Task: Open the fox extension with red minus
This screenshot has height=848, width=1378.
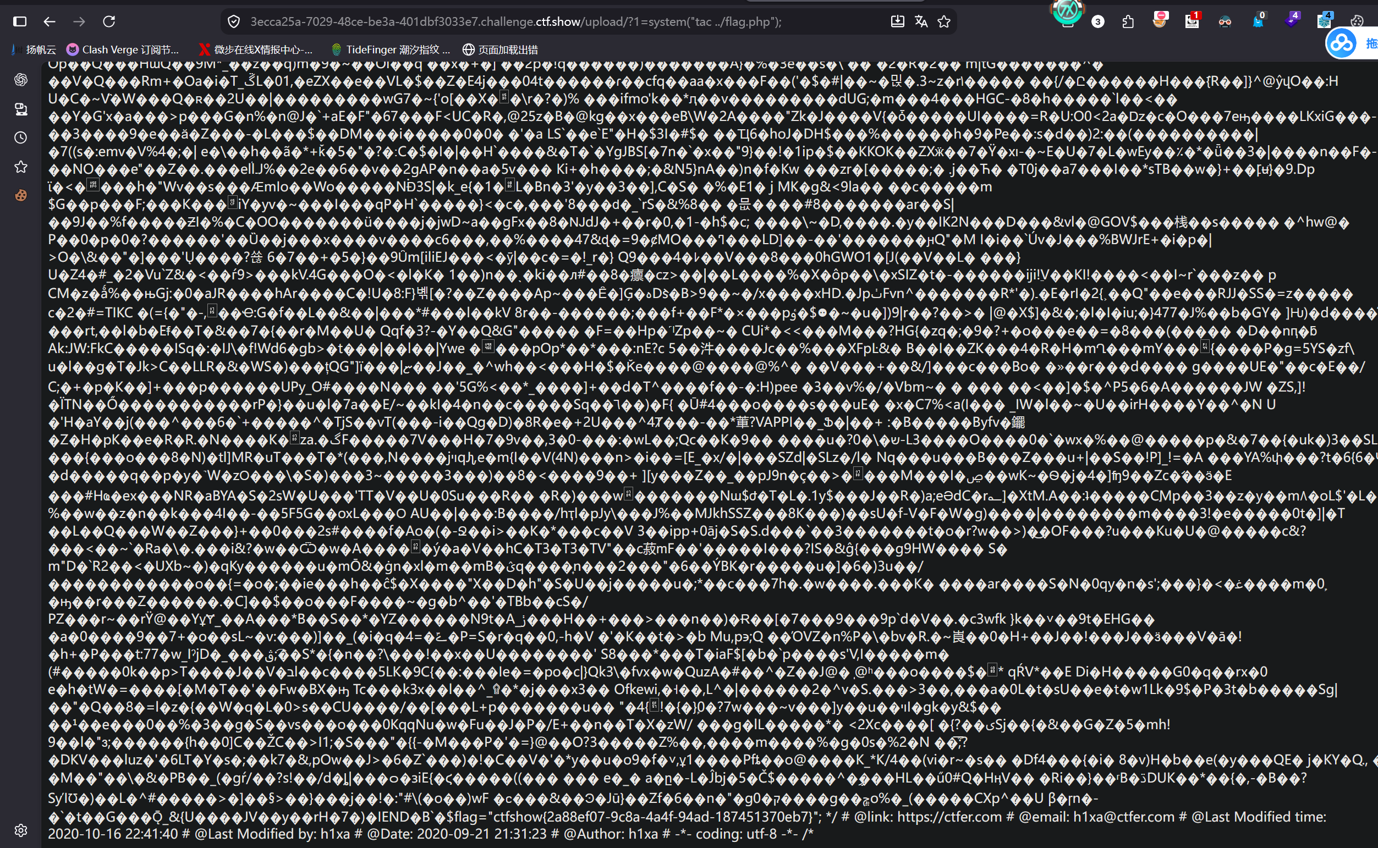Action: point(1160,20)
